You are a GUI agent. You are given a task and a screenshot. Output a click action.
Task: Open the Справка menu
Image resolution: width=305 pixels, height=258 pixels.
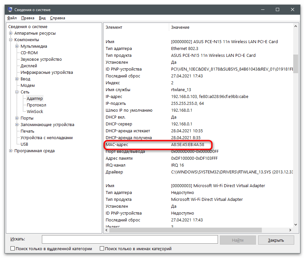pyautogui.click(x=58, y=18)
